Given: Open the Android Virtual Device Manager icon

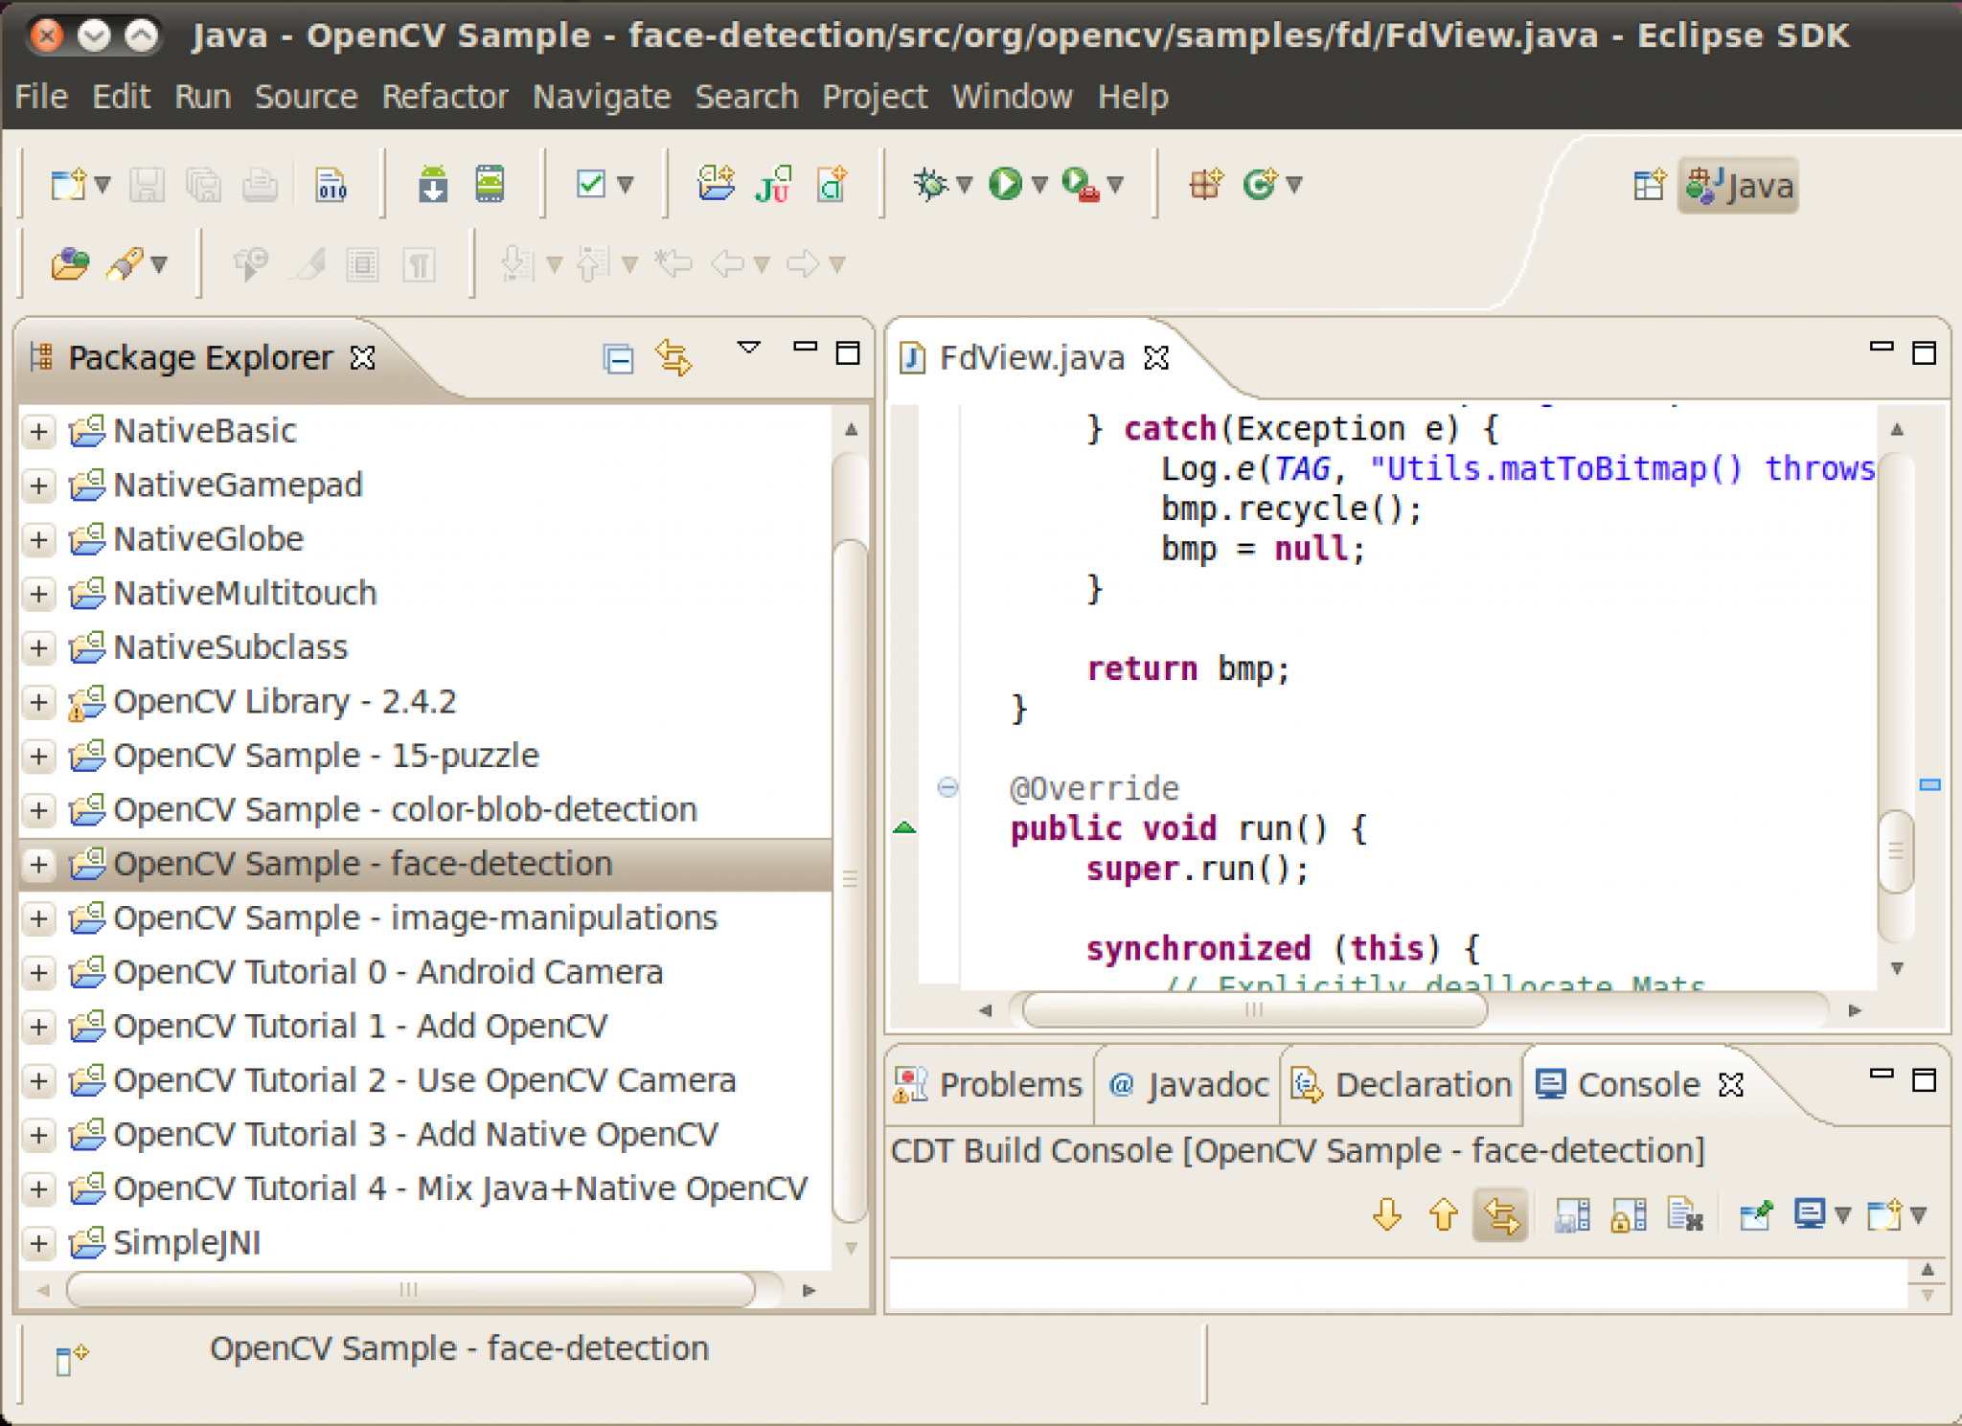Looking at the screenshot, I should point(490,183).
